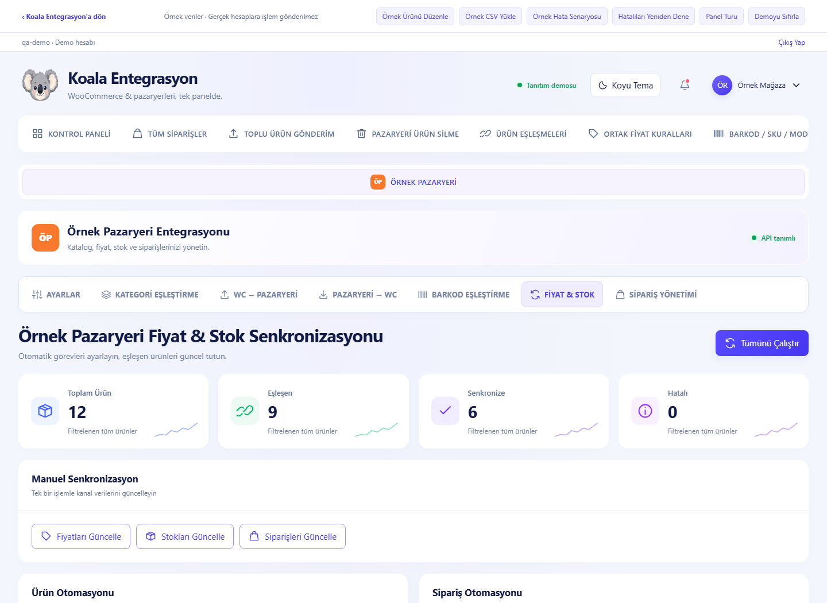This screenshot has width=827, height=603.
Task: Go to Tüm Siparişler
Action: pyautogui.click(x=170, y=134)
